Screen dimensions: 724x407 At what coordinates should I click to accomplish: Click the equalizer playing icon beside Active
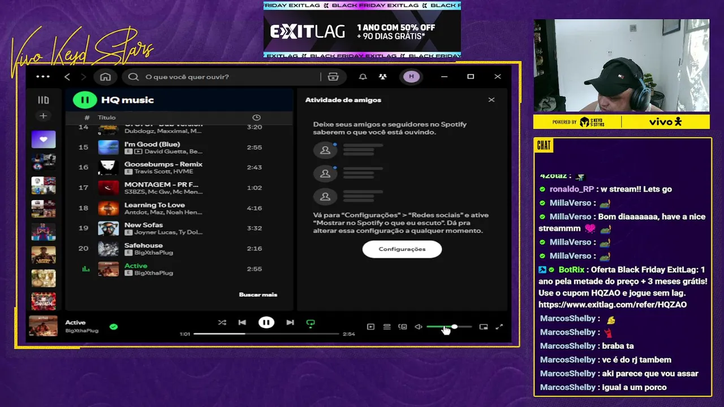coord(86,269)
